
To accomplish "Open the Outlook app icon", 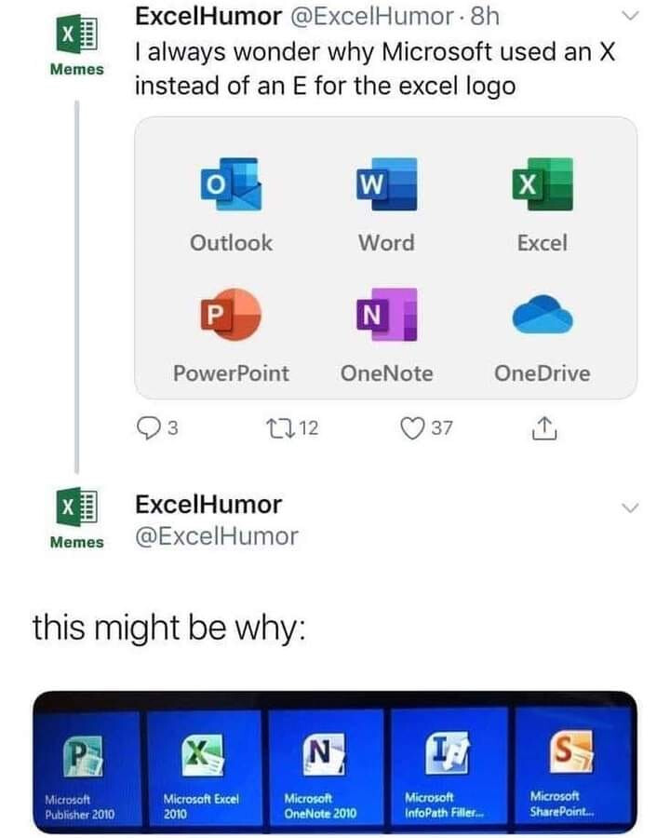I will [x=231, y=184].
